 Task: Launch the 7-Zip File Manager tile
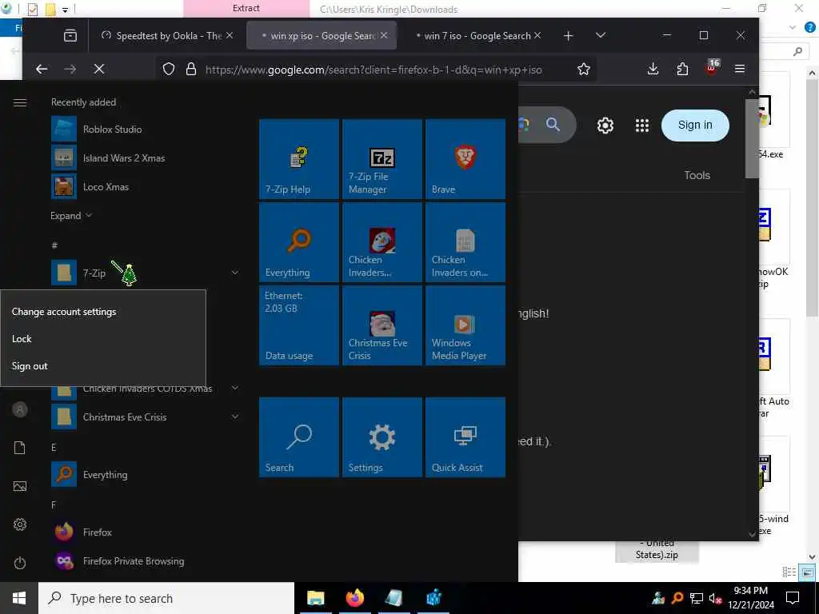(x=382, y=159)
